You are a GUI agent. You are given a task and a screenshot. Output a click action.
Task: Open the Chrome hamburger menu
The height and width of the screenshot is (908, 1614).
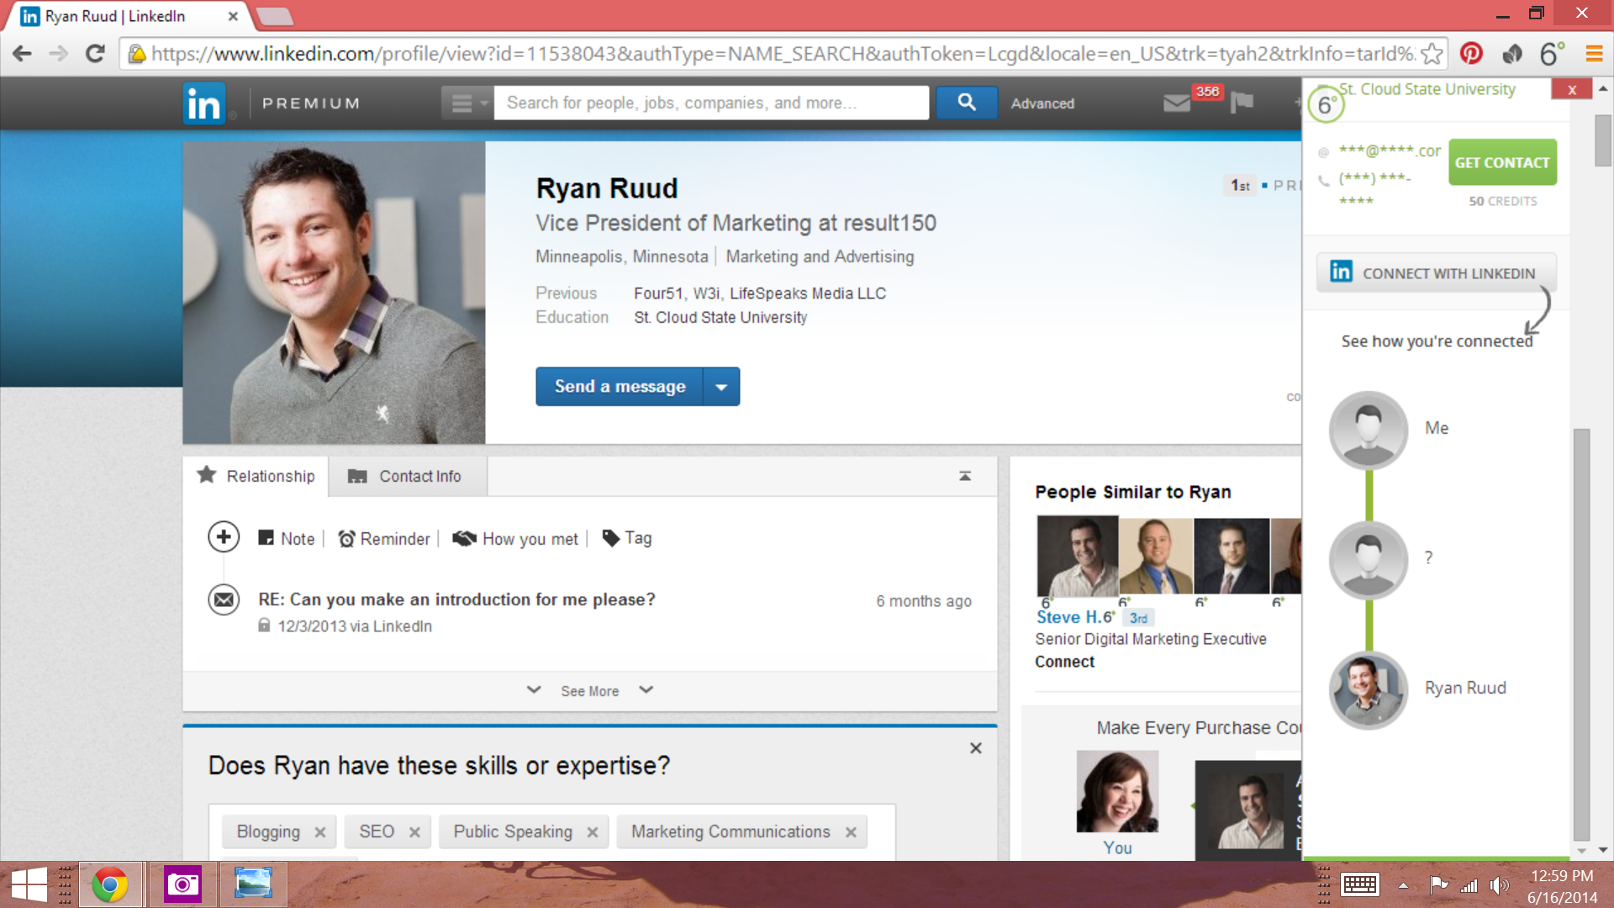[x=1593, y=54]
